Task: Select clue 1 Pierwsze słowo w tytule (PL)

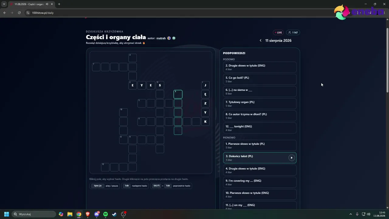Action: point(260,145)
